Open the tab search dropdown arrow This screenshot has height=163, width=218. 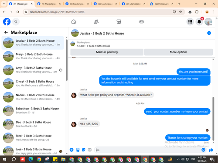4,4
